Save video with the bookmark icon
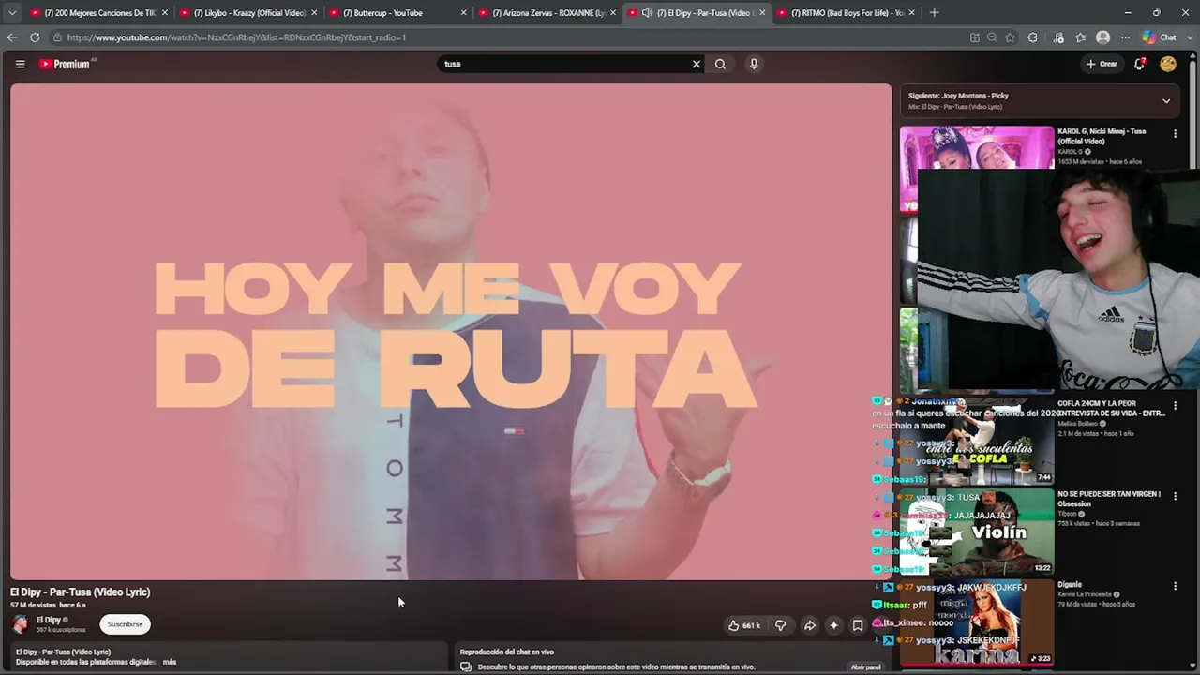Viewport: 1200px width, 675px height. click(x=858, y=625)
